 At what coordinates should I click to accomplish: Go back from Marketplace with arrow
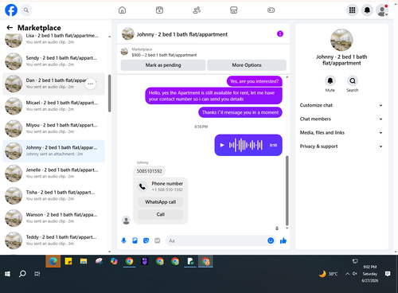coord(10,28)
